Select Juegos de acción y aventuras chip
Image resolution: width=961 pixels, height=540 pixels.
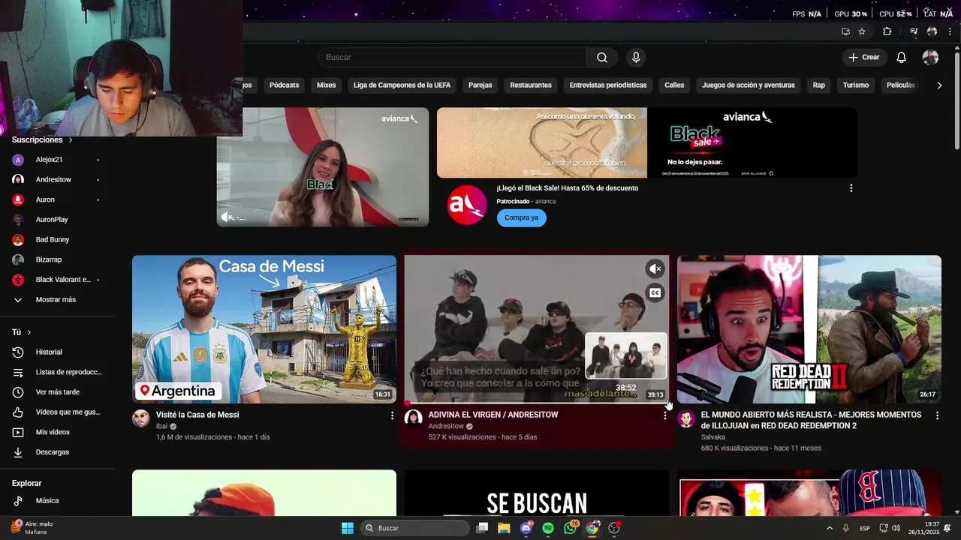(x=749, y=85)
